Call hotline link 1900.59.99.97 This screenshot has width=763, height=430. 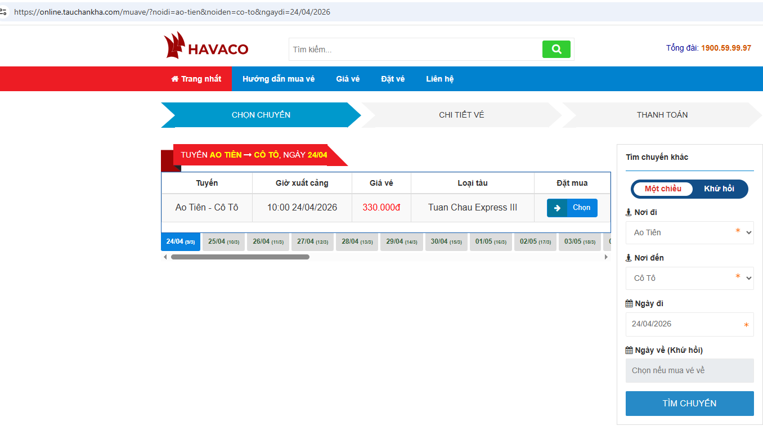(x=725, y=48)
